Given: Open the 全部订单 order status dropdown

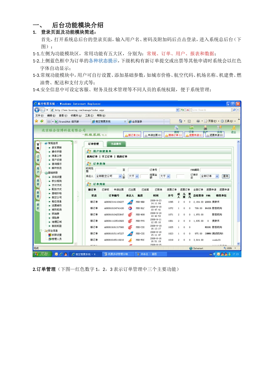Looking at the screenshot, I should coord(210,176).
